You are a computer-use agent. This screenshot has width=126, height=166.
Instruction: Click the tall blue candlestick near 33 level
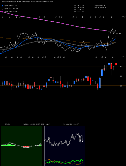click(x=100, y=83)
